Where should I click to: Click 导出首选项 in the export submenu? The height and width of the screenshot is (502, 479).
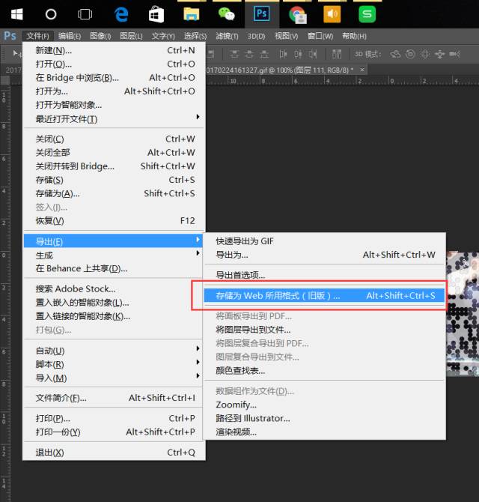point(240,275)
